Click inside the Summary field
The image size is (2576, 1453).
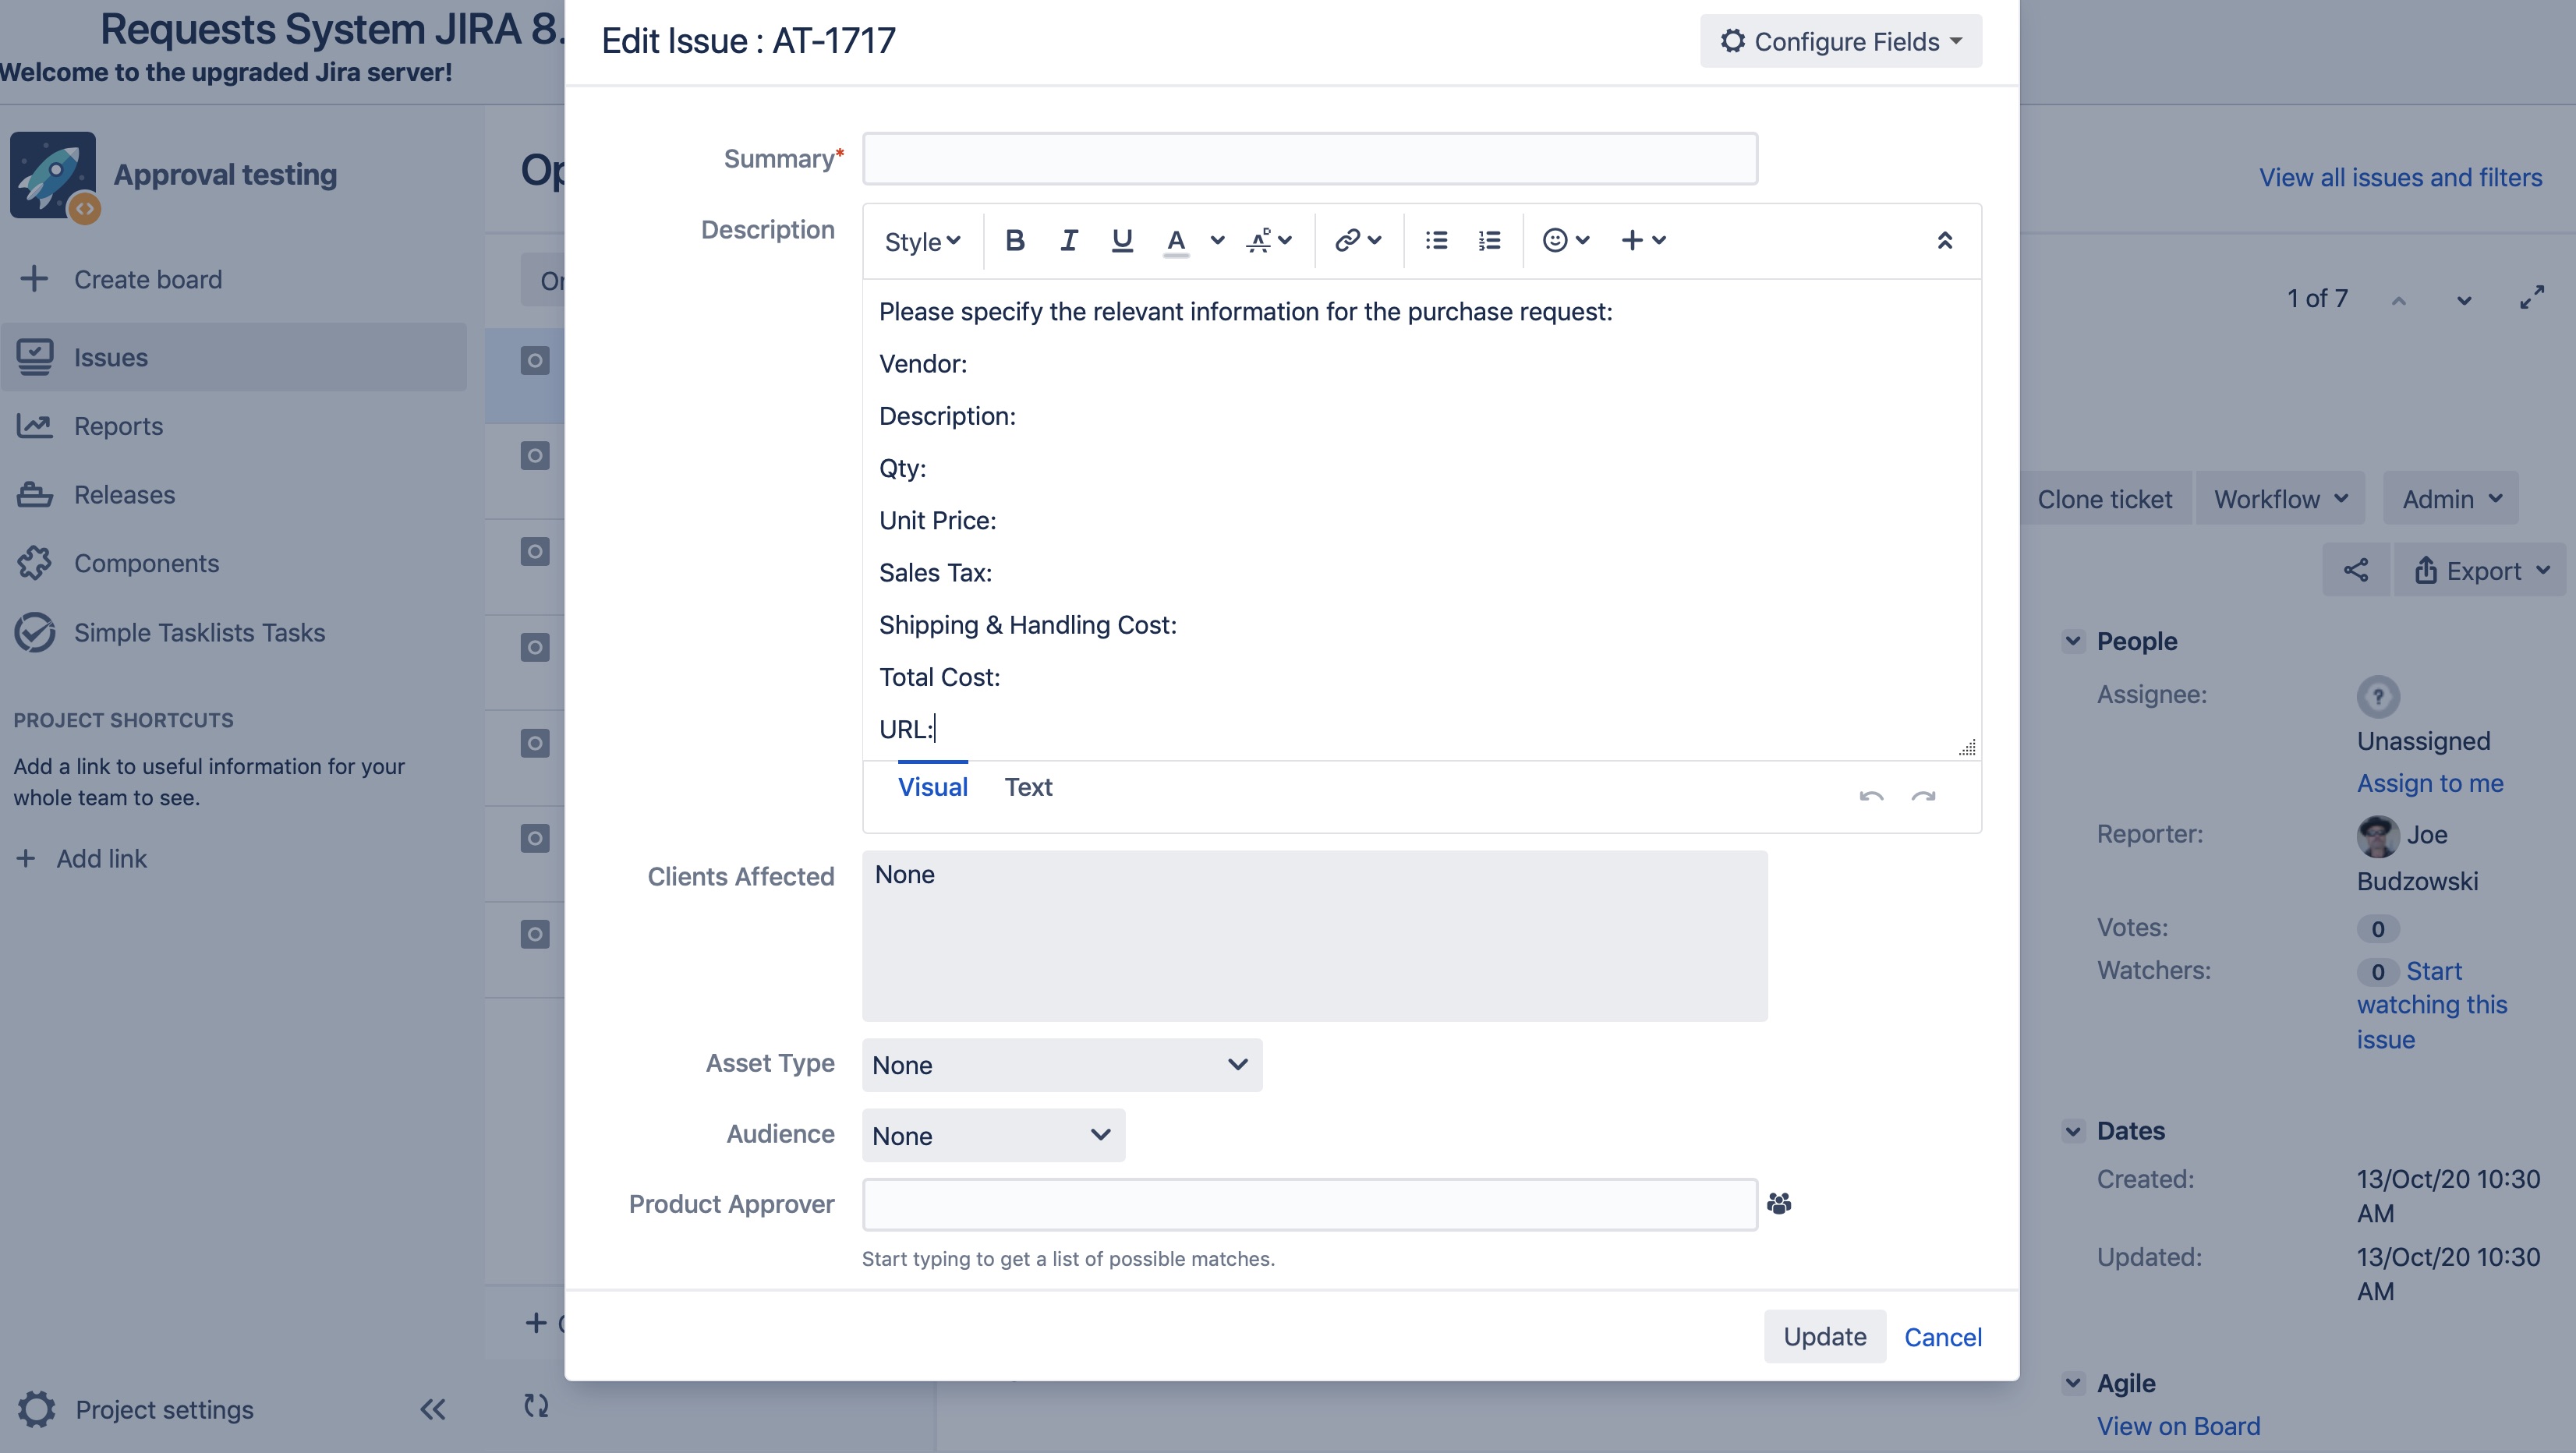(1309, 158)
